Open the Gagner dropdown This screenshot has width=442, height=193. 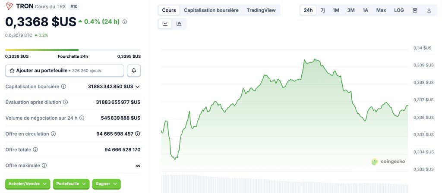(106, 184)
